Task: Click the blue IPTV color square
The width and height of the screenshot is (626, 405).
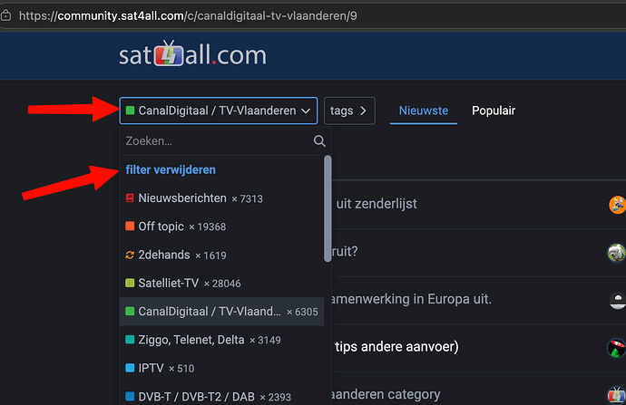Action: 130,368
